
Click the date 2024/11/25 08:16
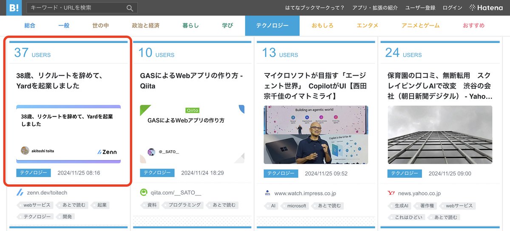coord(79,173)
